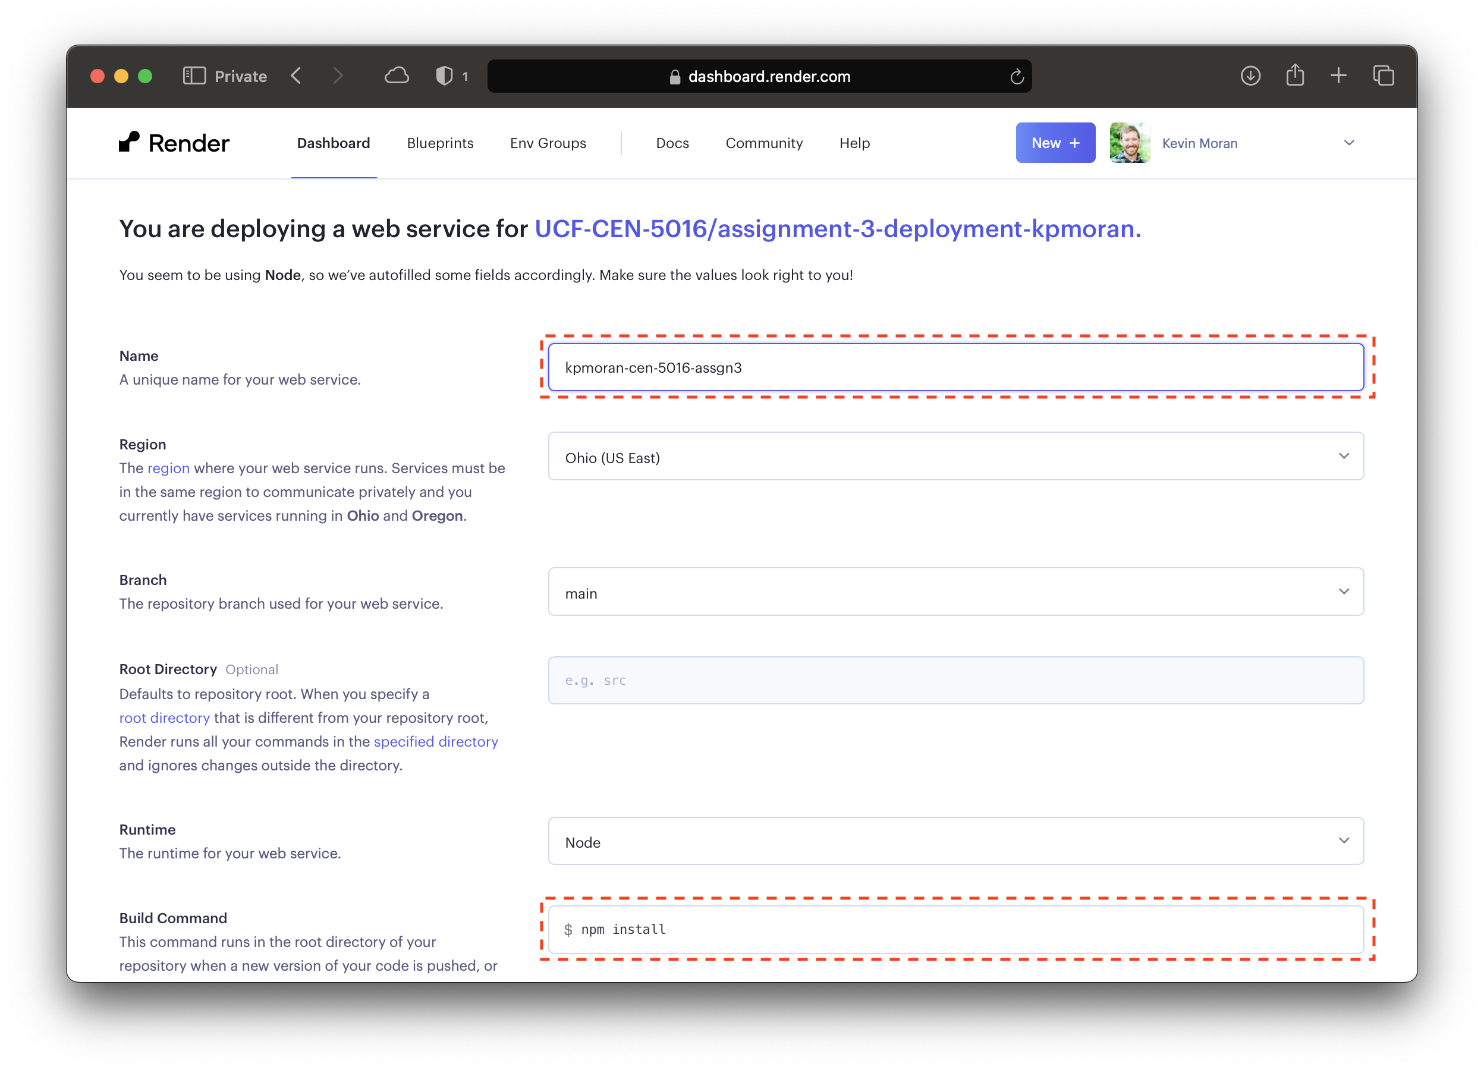1484x1070 pixels.
Task: Show the tab overview icon
Action: (x=1384, y=76)
